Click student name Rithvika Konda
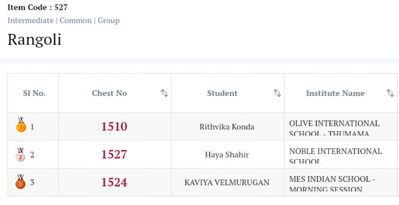Image resolution: width=399 pixels, height=205 pixels. pyautogui.click(x=227, y=127)
